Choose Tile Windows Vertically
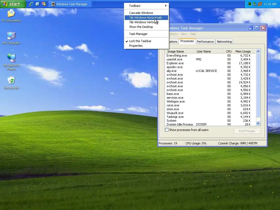 coord(146,22)
